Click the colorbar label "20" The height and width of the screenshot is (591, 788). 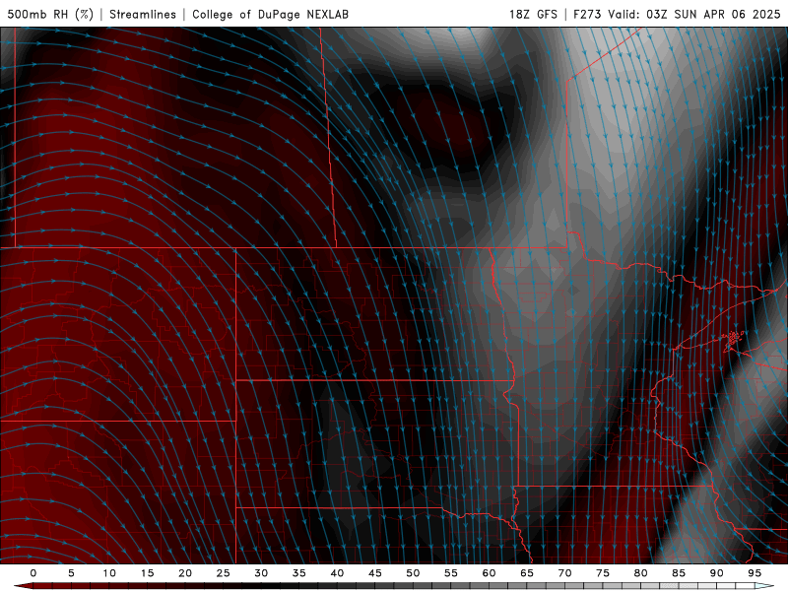point(185,573)
